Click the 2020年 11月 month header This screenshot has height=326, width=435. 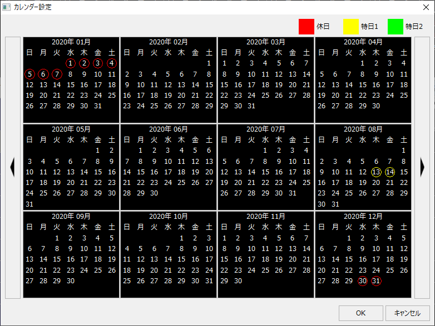266,216
